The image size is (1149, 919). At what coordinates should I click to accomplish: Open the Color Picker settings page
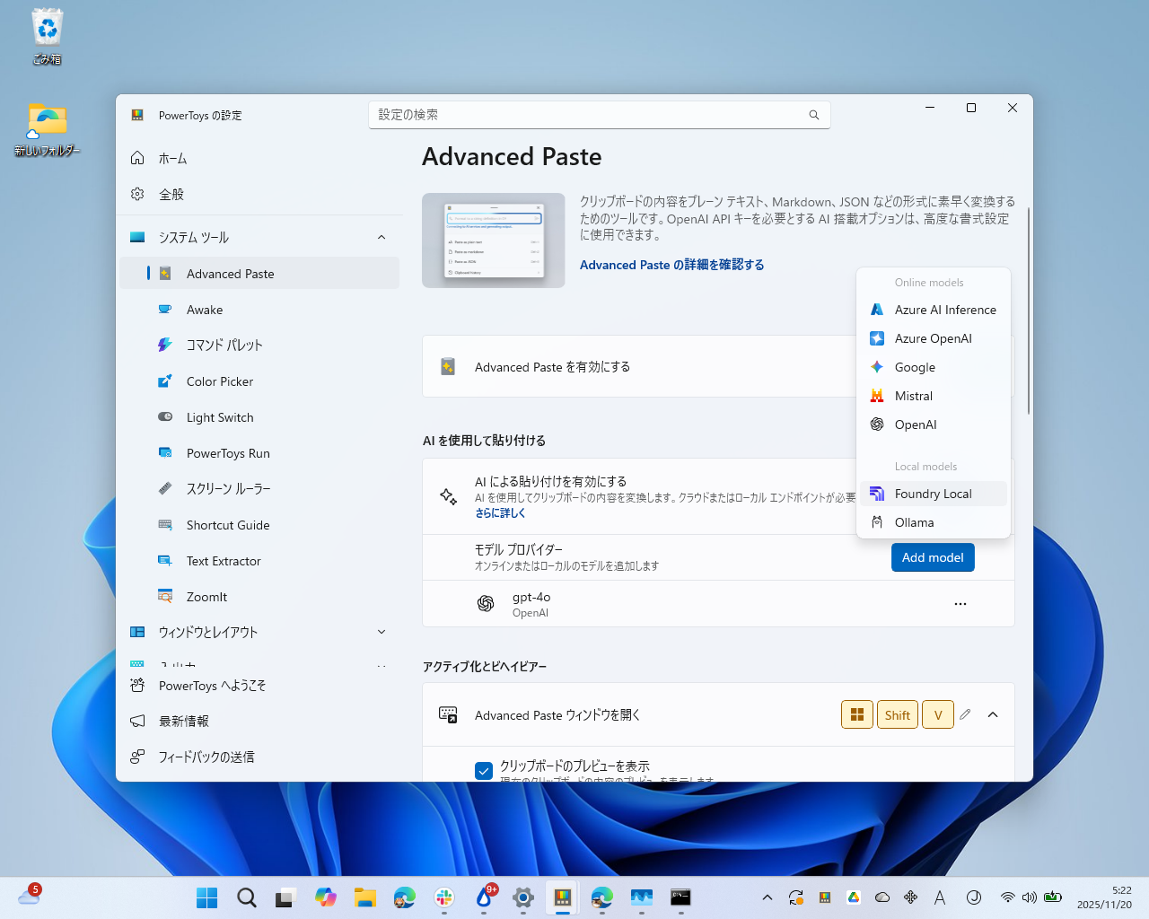(219, 381)
